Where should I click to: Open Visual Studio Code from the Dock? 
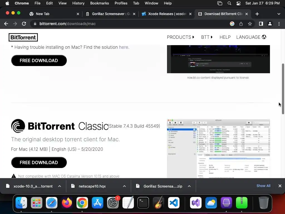click(x=174, y=203)
